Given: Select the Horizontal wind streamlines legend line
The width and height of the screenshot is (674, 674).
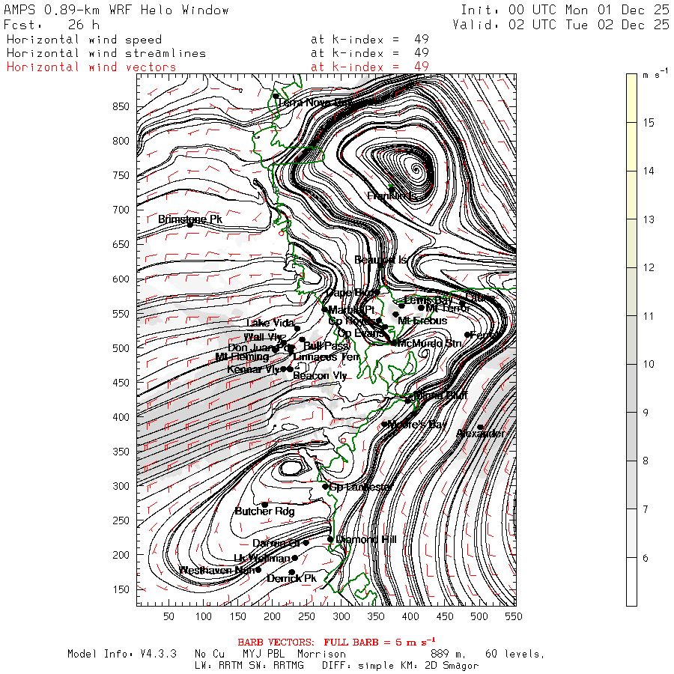Looking at the screenshot, I should [106, 53].
